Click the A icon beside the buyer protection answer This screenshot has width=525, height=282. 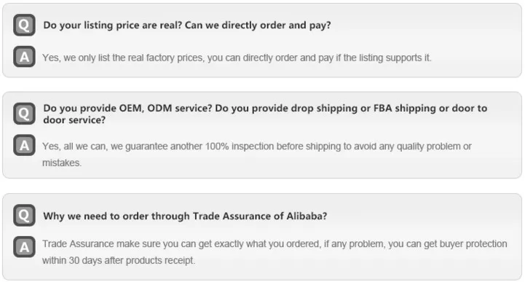point(24,247)
